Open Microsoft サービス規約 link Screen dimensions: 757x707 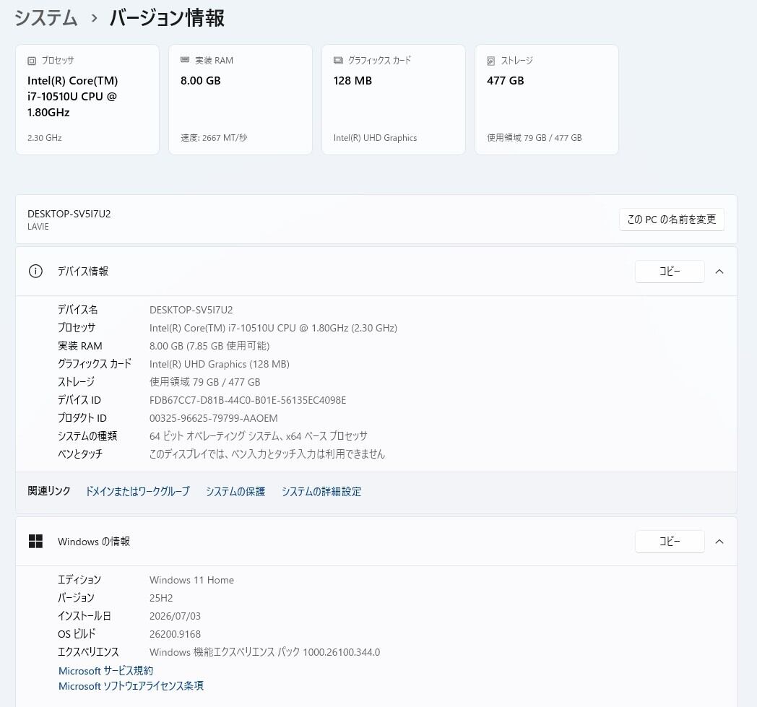tap(105, 670)
